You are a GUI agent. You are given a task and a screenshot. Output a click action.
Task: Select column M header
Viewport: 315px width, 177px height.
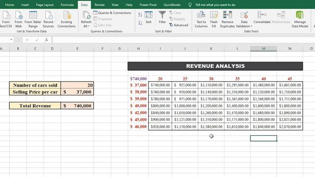(263, 49)
